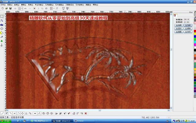
Task: Open dropdown arrow beside the boxed view icon
Action: tap(22, 8)
